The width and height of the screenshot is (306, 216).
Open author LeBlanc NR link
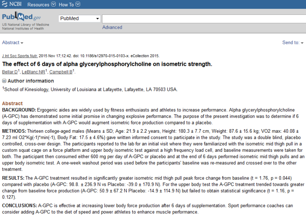(x=33, y=72)
